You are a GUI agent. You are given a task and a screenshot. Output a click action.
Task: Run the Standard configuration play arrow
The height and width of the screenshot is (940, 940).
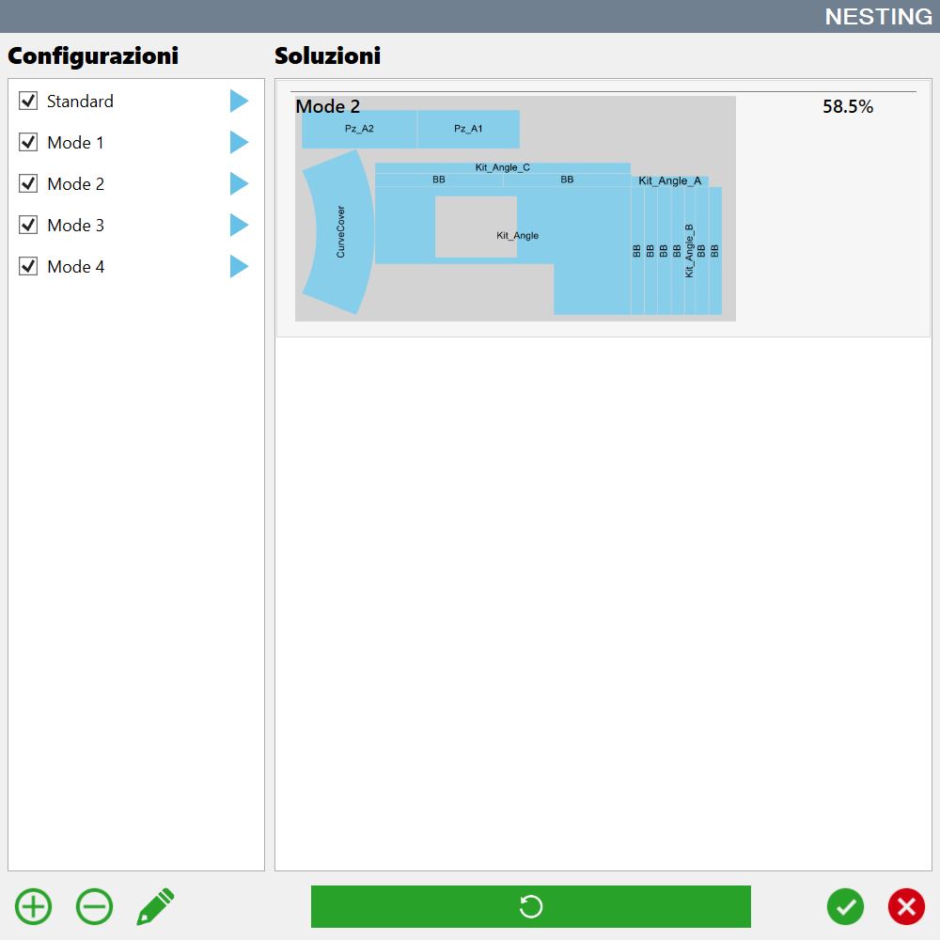239,101
